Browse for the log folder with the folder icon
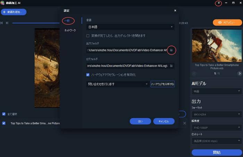This screenshot has width=243, height=157. 171,66
